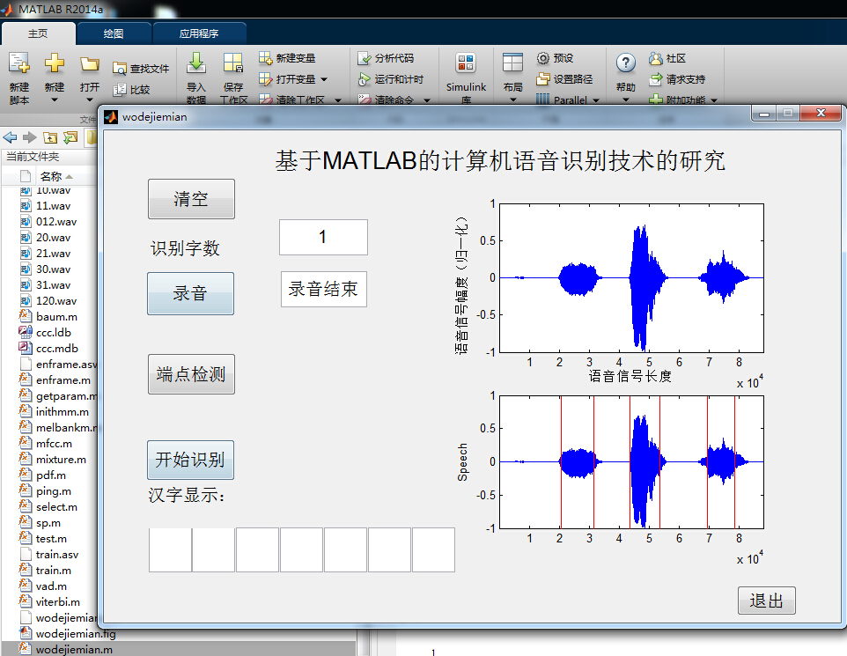Click the last Chinese character display box
This screenshot has height=656, width=847.
(433, 550)
